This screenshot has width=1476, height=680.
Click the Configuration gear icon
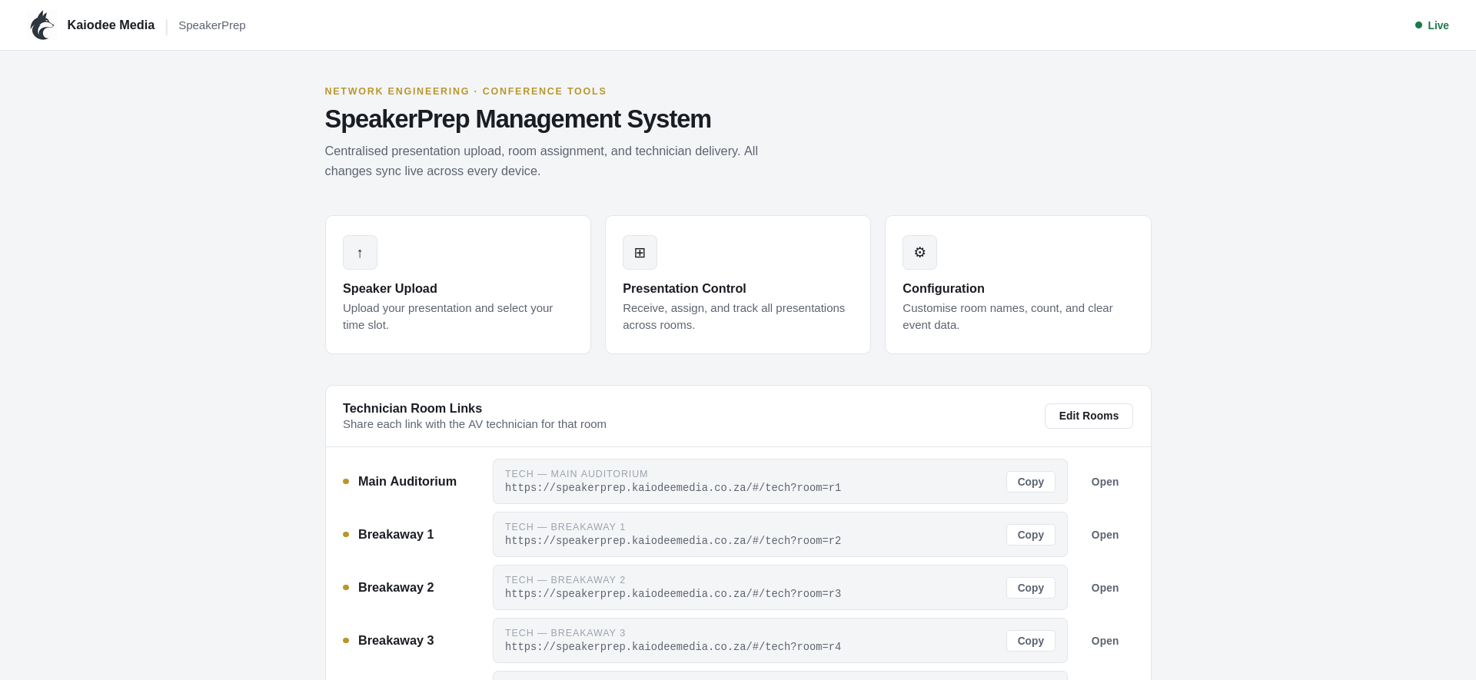tap(919, 252)
